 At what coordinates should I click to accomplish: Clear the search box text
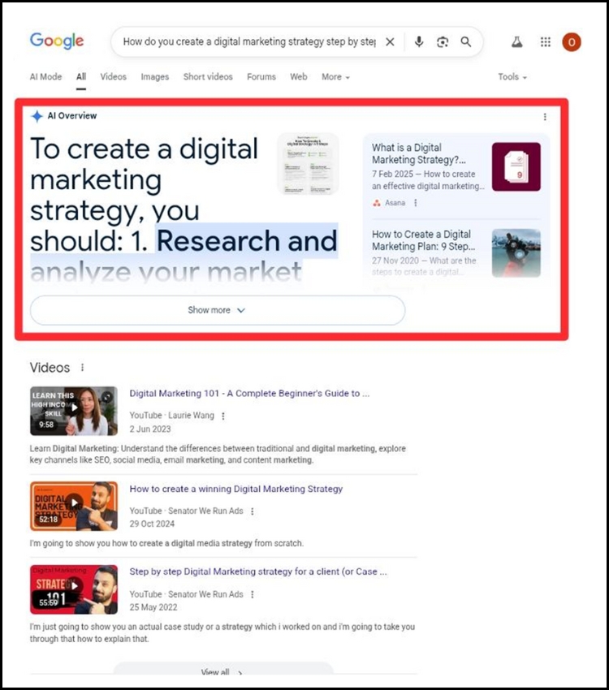pos(390,42)
